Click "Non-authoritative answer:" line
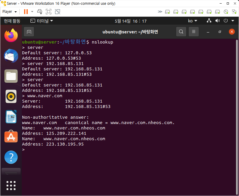Image resolution: width=239 pixels, height=196 pixels. click(55, 117)
